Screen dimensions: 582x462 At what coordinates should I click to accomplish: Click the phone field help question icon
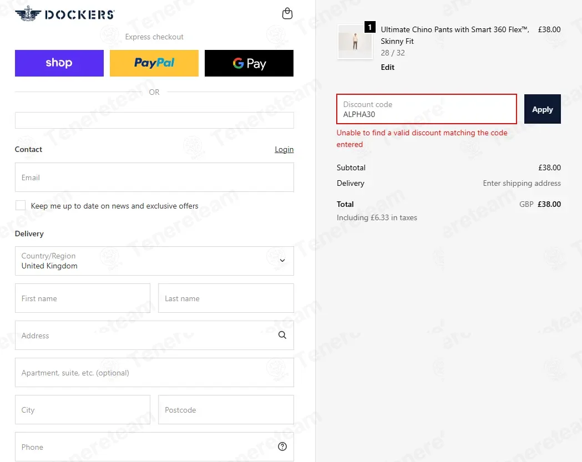[x=282, y=446]
